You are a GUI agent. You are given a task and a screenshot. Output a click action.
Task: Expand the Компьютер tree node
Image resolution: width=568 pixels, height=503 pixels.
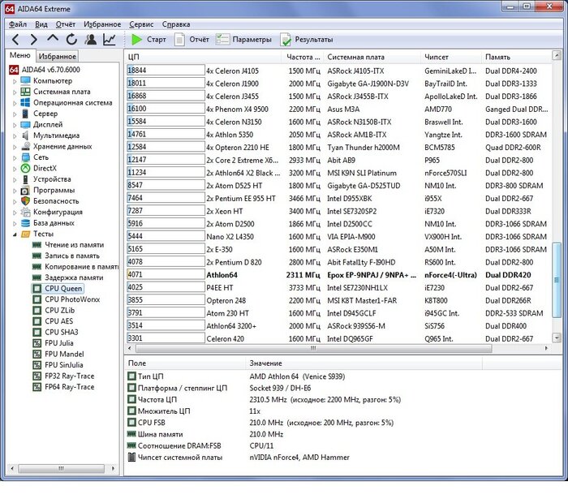(15, 81)
